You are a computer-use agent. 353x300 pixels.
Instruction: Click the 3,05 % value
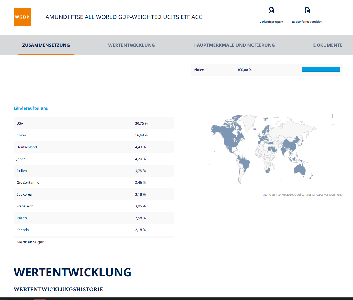[140, 206]
